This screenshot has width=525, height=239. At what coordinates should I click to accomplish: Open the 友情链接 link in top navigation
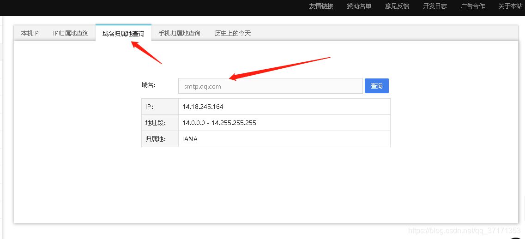tap(321, 6)
